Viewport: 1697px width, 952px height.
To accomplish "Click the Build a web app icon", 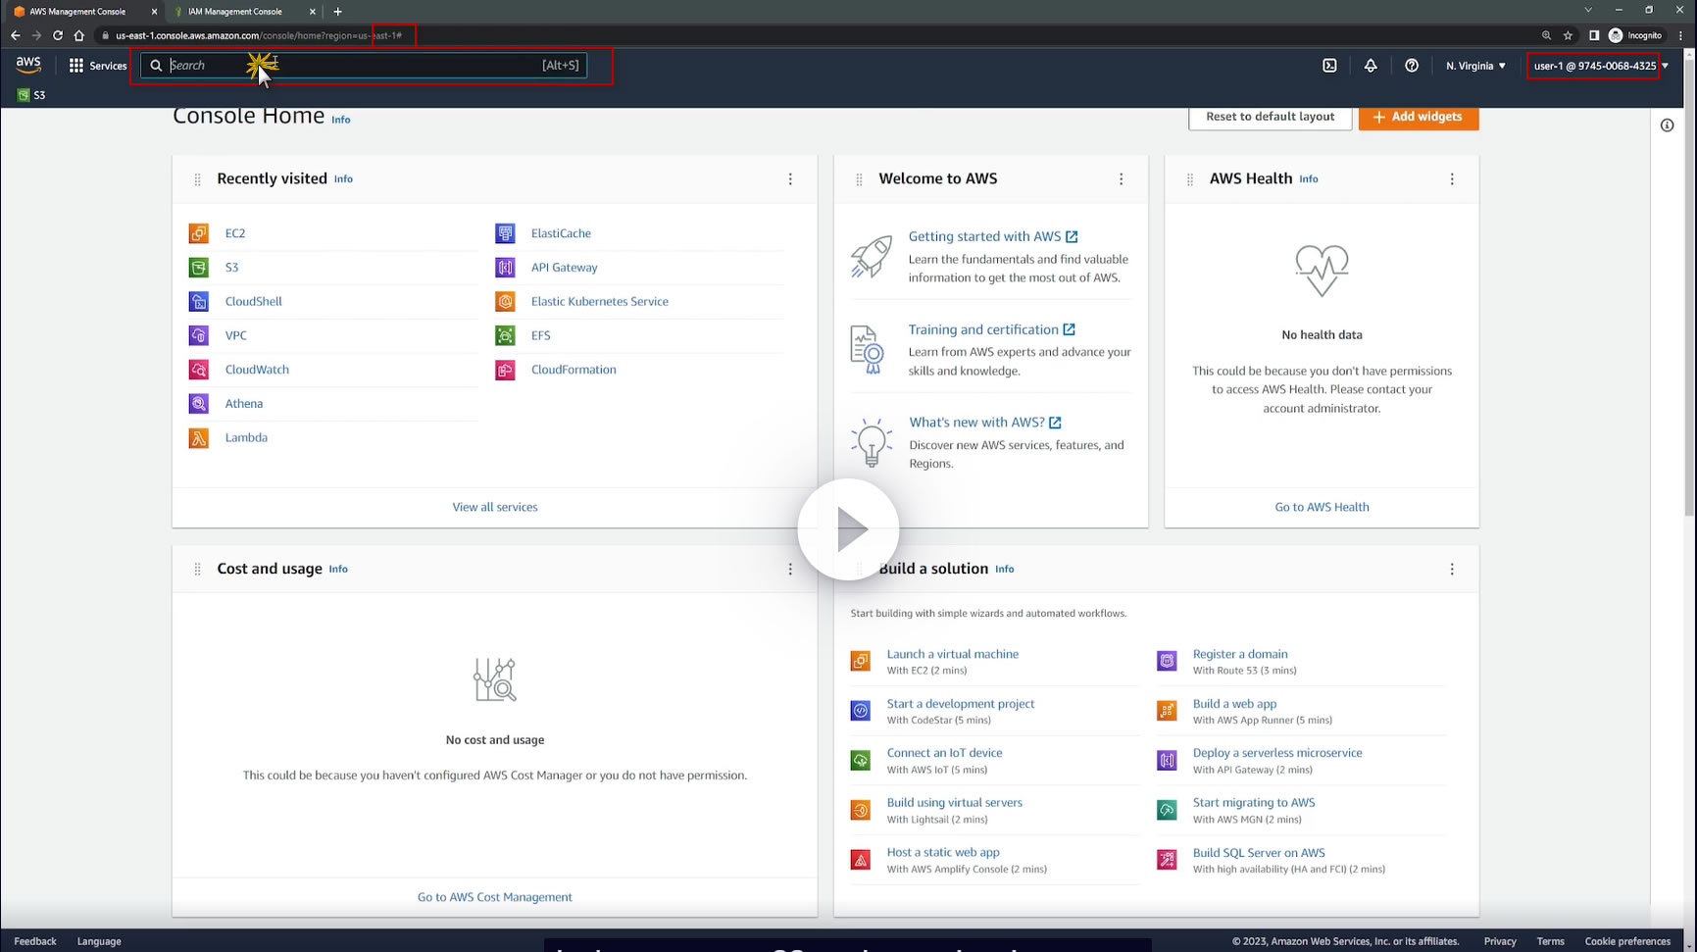I will (1167, 711).
